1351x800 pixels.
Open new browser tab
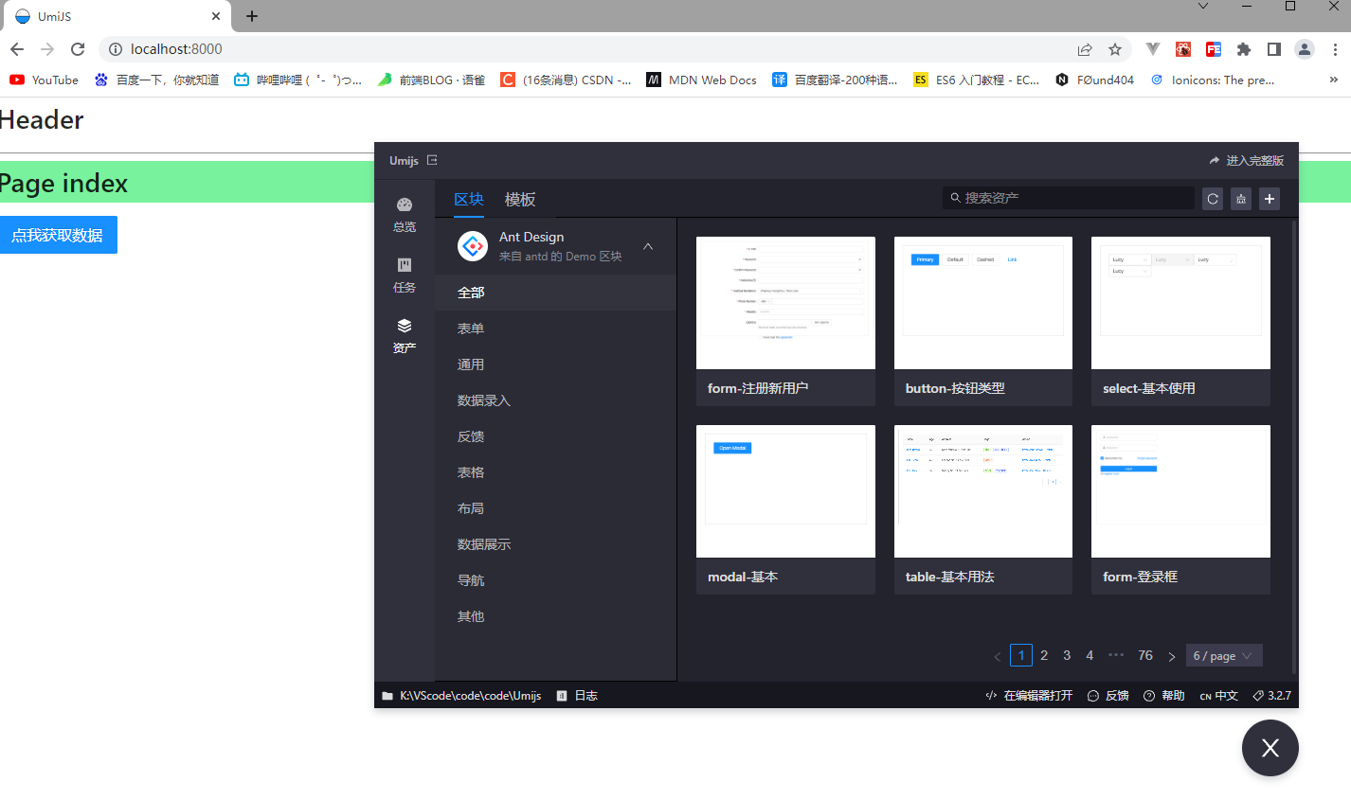(x=252, y=16)
